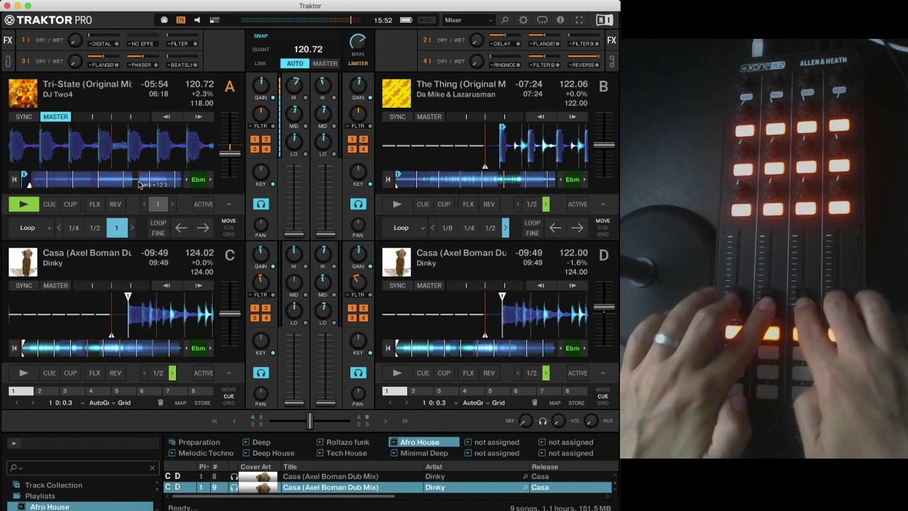Image resolution: width=908 pixels, height=511 pixels.
Task: Open Preparation favorite list
Action: [x=194, y=442]
